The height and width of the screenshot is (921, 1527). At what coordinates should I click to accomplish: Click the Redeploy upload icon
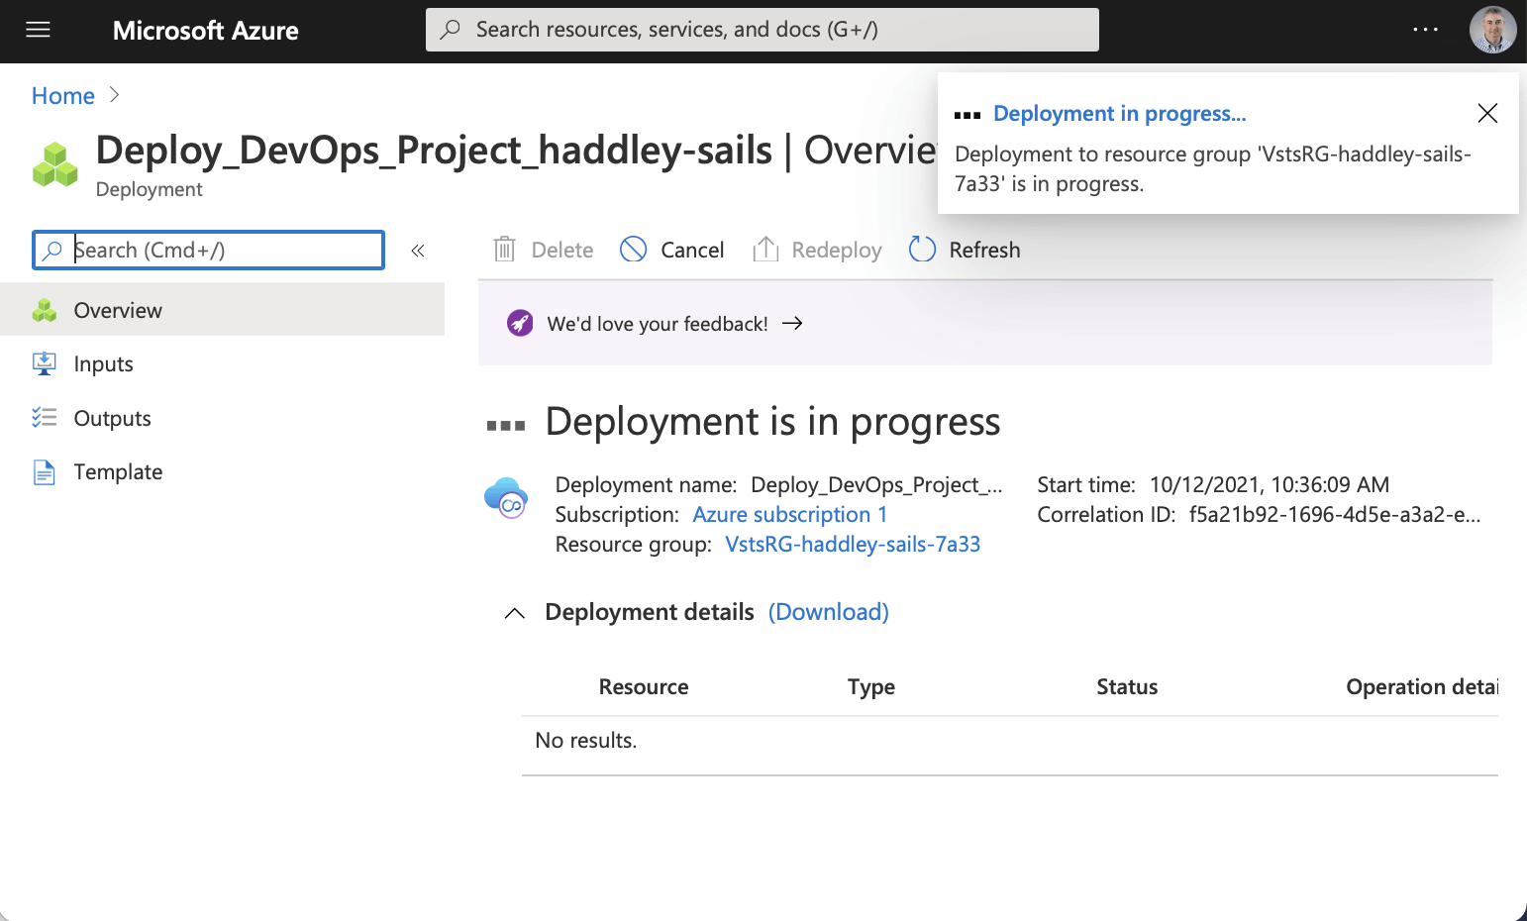pyautogui.click(x=765, y=250)
